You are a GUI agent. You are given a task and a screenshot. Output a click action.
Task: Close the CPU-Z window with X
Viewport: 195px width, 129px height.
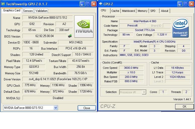coord(191,4)
